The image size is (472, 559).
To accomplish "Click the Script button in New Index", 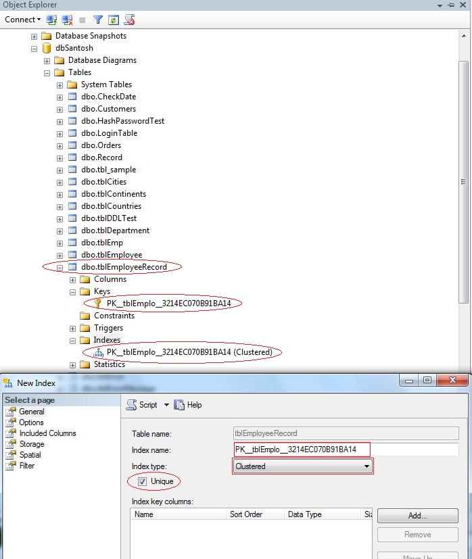I will 143,405.
